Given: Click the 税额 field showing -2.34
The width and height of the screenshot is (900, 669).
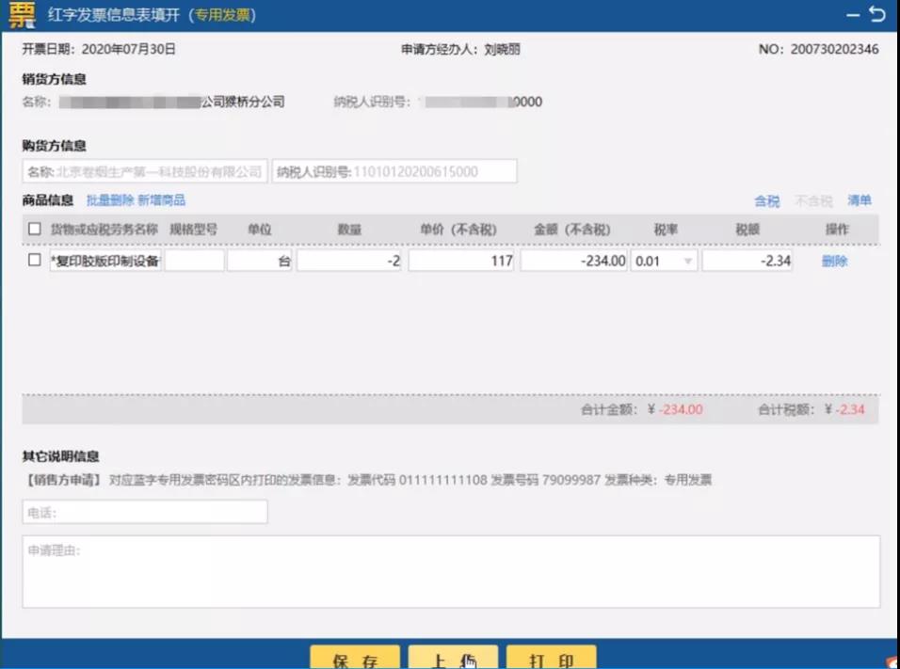Looking at the screenshot, I should tap(747, 261).
